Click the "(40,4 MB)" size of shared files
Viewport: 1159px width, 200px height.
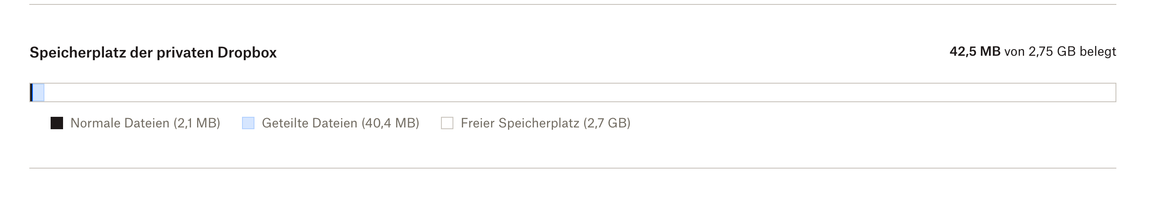pyautogui.click(x=390, y=123)
